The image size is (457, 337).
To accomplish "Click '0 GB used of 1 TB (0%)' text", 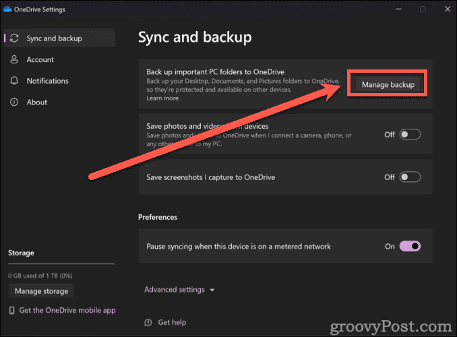I will (x=40, y=276).
